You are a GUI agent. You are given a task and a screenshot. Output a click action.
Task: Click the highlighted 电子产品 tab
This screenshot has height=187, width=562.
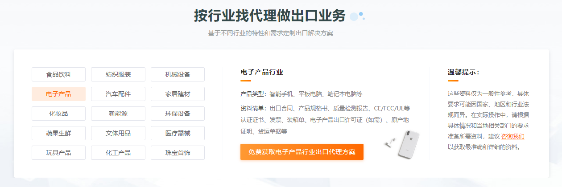(x=58, y=94)
